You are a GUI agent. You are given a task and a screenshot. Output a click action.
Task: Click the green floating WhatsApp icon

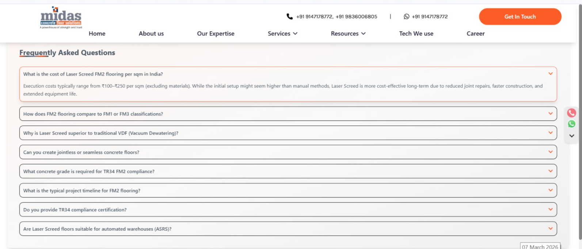pos(571,124)
